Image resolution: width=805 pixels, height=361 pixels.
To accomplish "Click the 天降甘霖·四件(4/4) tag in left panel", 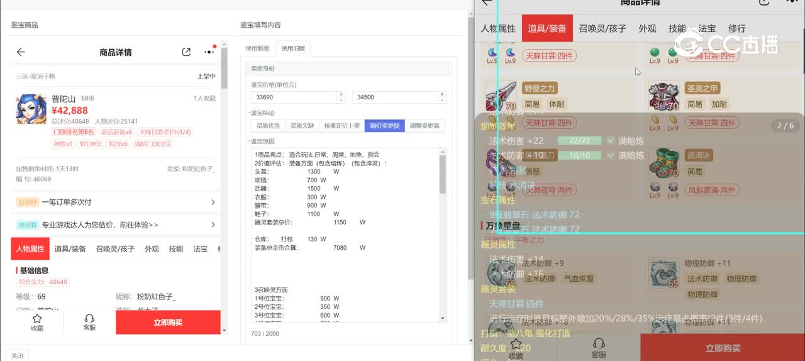I will tap(165, 132).
